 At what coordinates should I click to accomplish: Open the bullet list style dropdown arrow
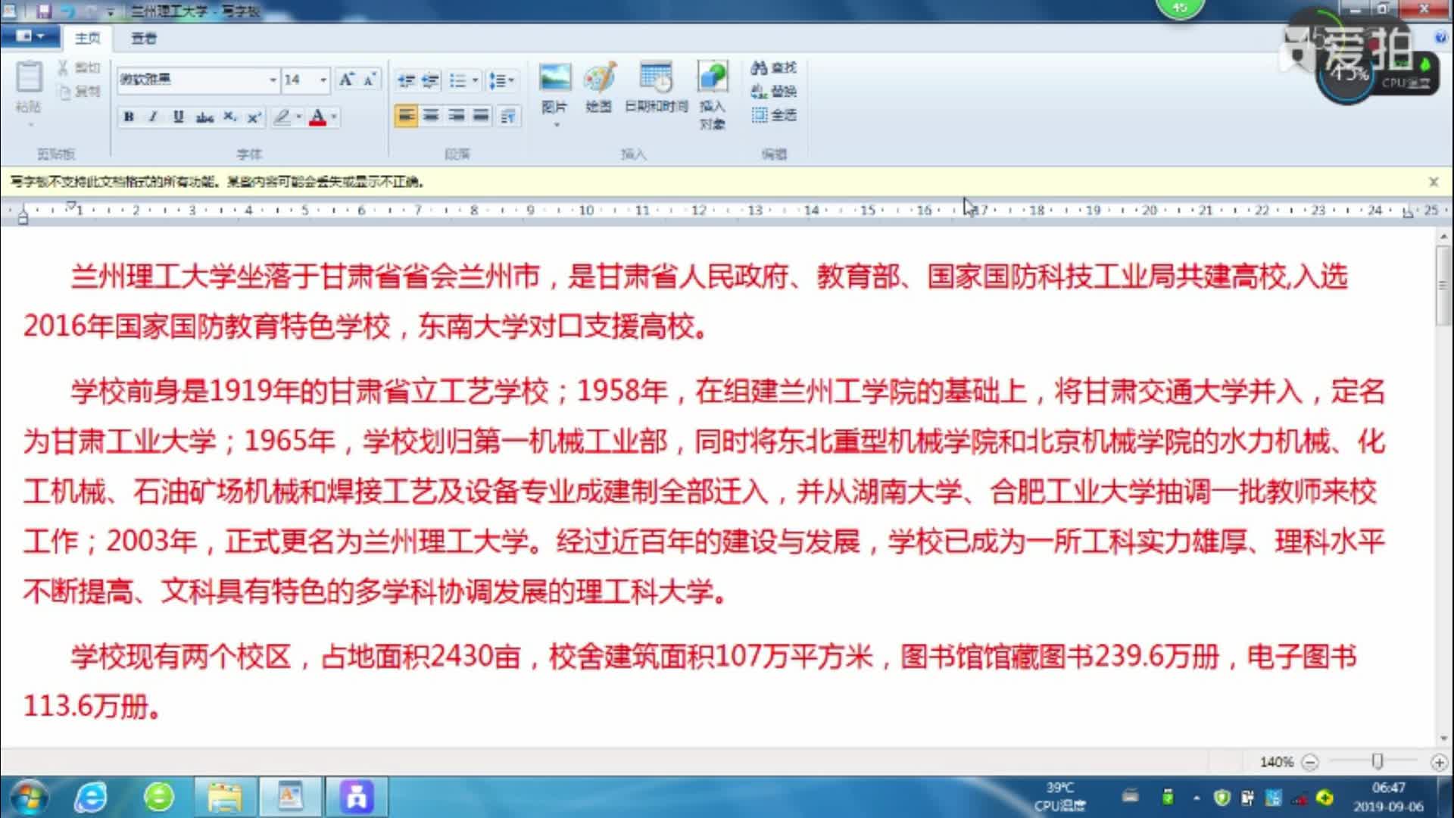click(x=475, y=80)
